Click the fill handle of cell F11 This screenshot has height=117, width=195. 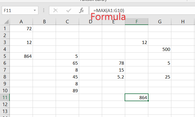click(148, 101)
